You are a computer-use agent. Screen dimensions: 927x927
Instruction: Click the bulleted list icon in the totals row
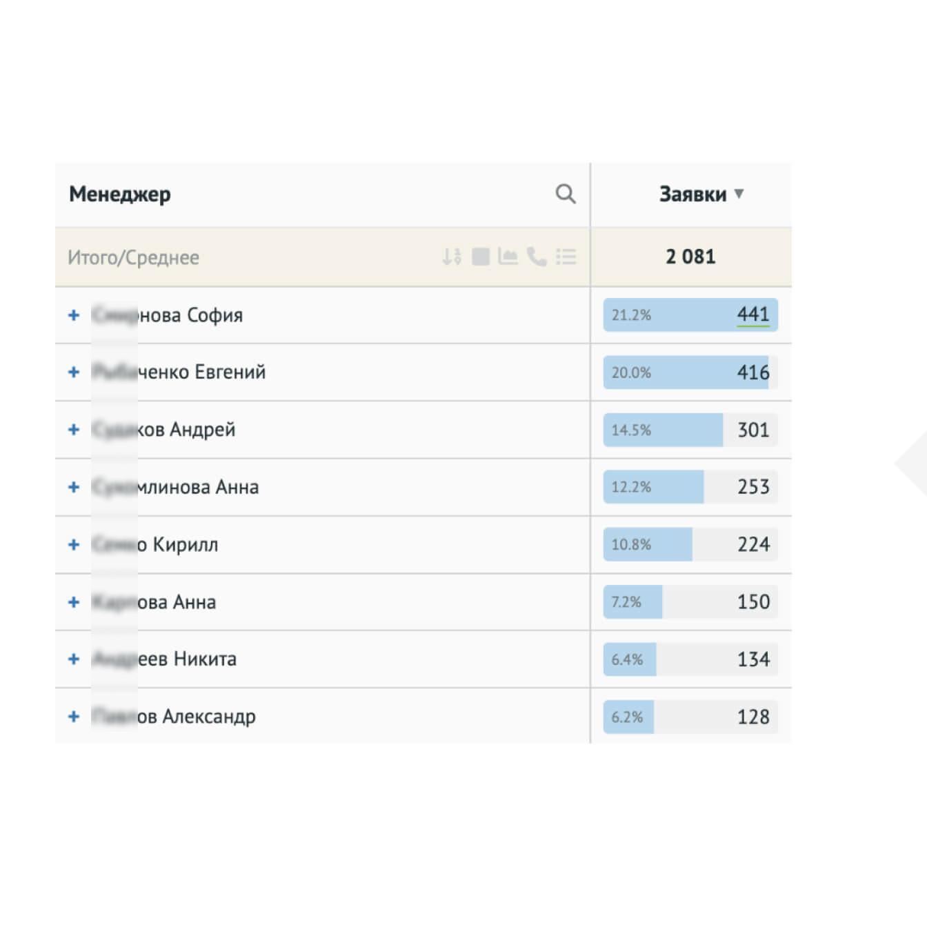coord(566,257)
